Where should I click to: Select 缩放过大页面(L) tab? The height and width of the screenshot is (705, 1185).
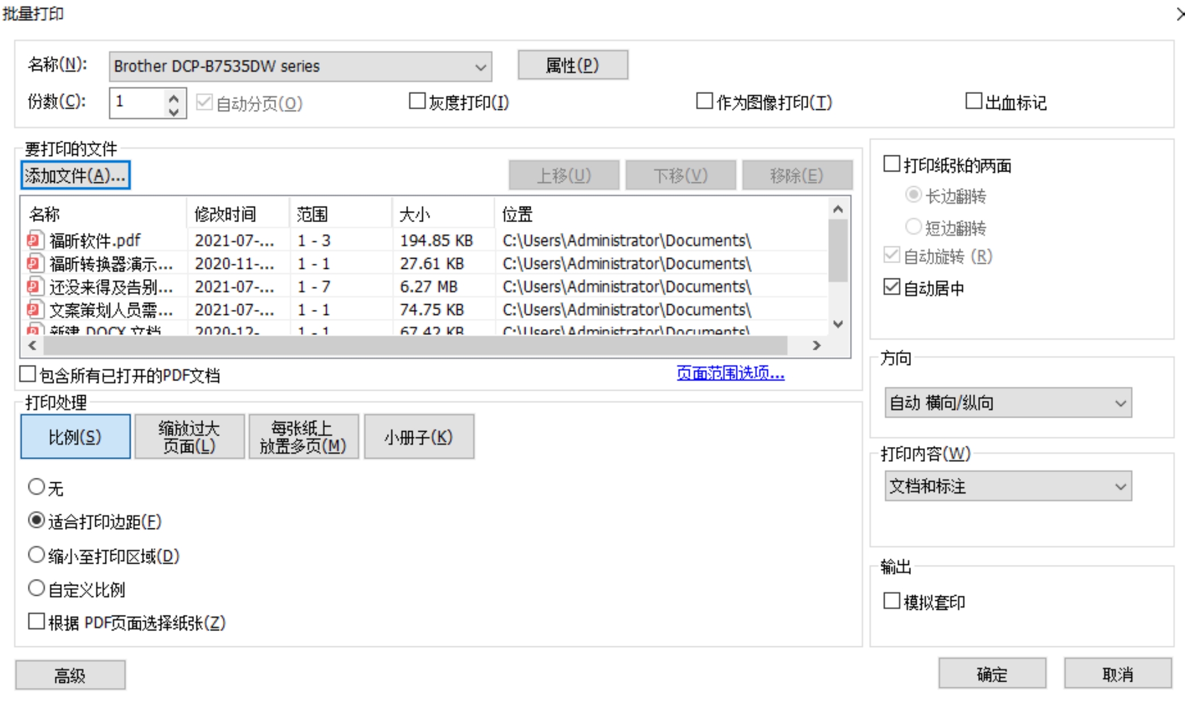189,437
